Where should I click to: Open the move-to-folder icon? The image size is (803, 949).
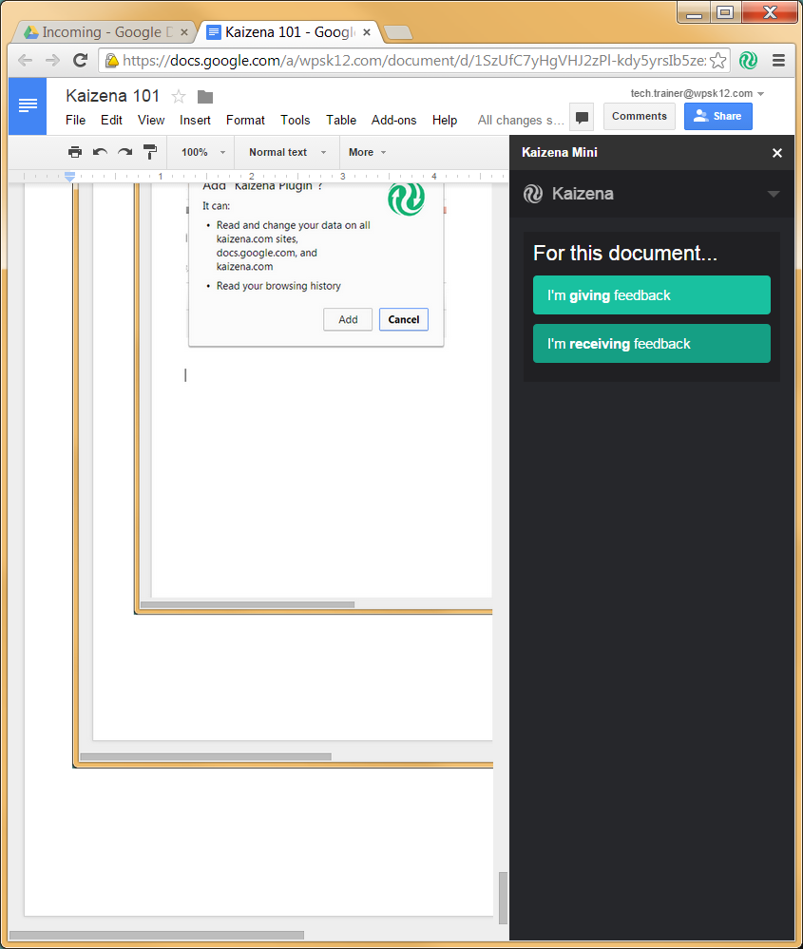[x=205, y=96]
